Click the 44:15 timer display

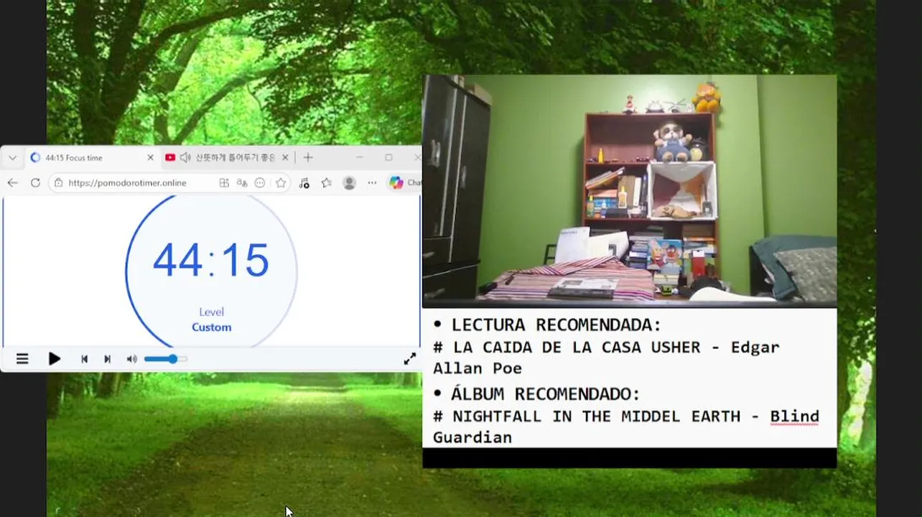click(211, 260)
